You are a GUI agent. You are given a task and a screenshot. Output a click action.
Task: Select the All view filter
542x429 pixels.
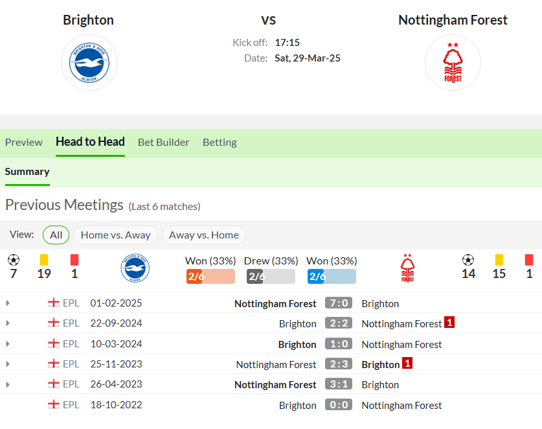56,235
